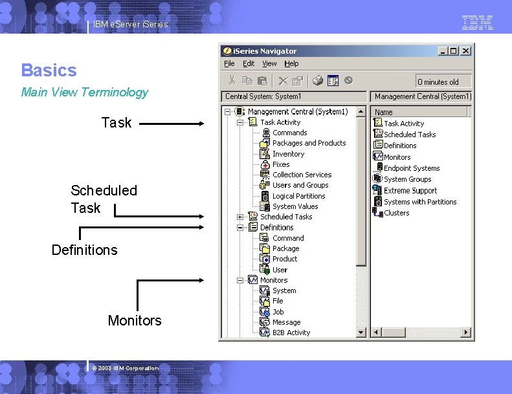The image size is (512, 394).
Task: Click the '0 minutes old' status field
Action: tap(443, 82)
